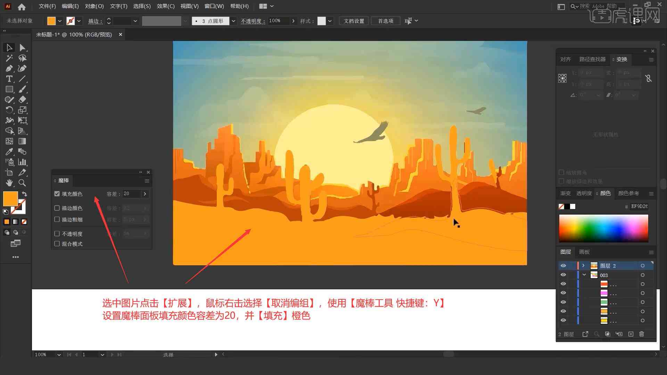Enable 填充颜色 checkbox in Magic Wand
Screen dimensions: 667x375
57,193
